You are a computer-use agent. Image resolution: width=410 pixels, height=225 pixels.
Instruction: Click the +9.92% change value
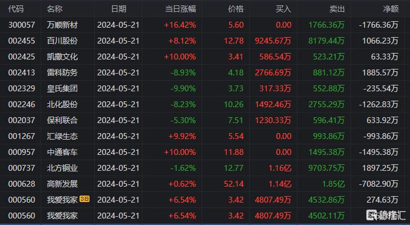182,136
